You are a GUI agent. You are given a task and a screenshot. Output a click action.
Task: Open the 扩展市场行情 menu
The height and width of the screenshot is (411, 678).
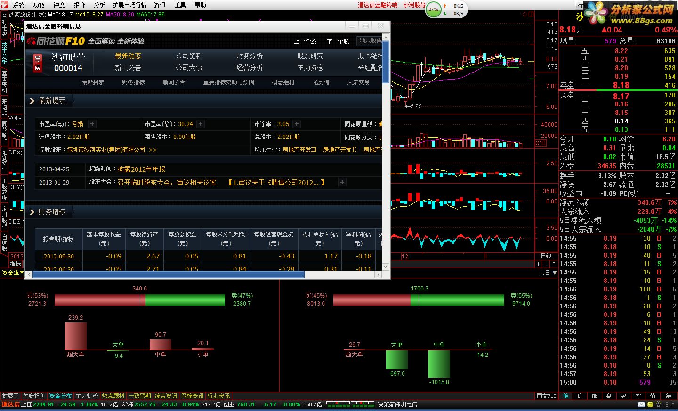pyautogui.click(x=129, y=5)
